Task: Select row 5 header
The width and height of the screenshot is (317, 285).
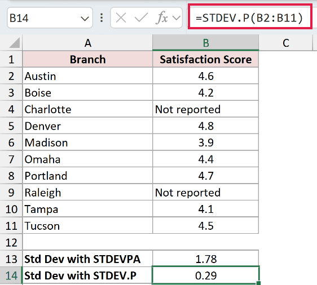Action: (x=11, y=126)
